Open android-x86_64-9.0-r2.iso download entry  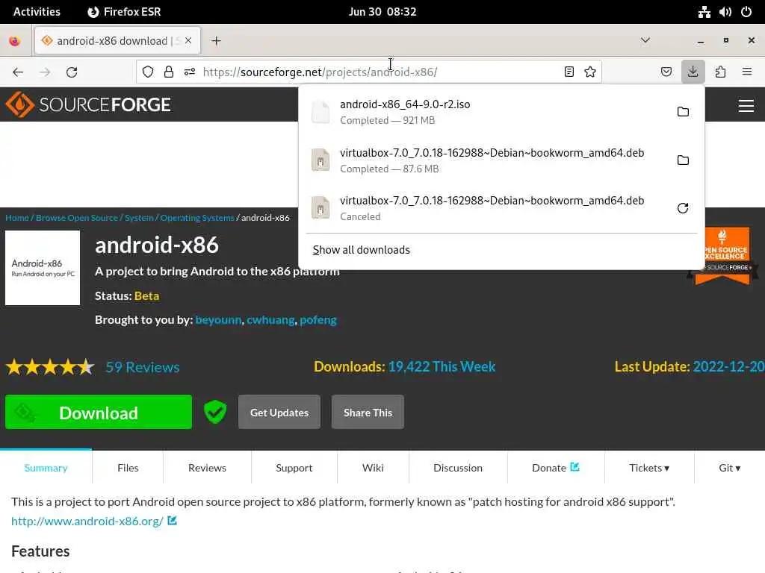(488, 112)
